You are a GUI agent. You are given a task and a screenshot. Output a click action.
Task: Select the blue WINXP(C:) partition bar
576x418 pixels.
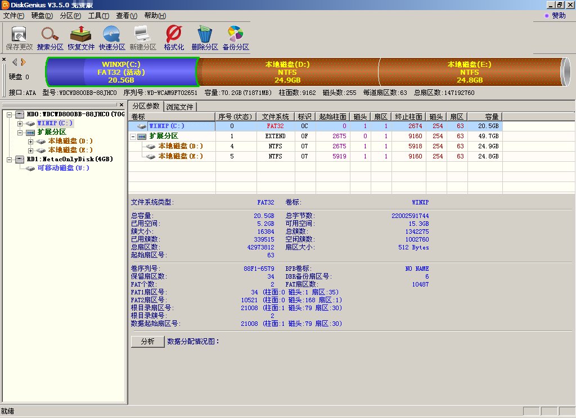coord(121,72)
